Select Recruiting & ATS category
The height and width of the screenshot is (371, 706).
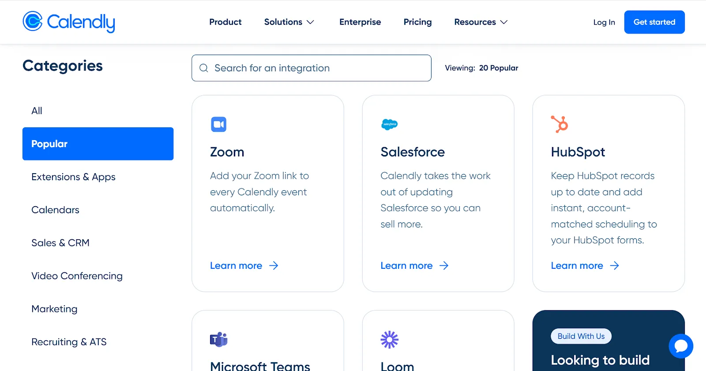click(98, 342)
